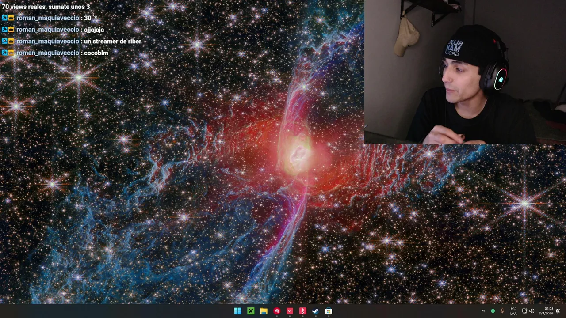Click the microphone tray icon
This screenshot has width=566, height=318.
coord(502,311)
